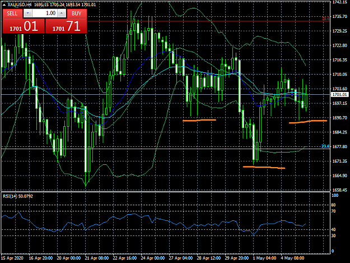Image resolution: width=350 pixels, height=263 pixels.
Task: Click the RSI scale value 80
Action: pyautogui.click(x=333, y=205)
